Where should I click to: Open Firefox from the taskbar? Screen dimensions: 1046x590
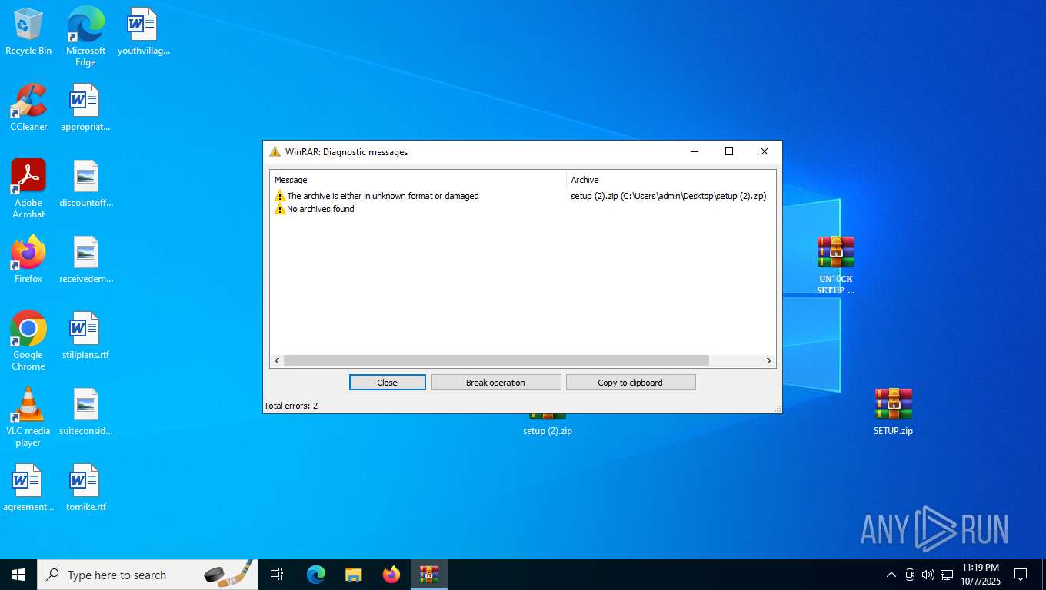click(x=391, y=575)
